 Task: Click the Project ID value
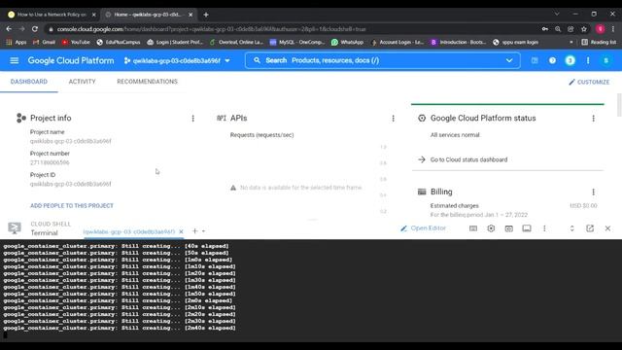click(x=71, y=184)
